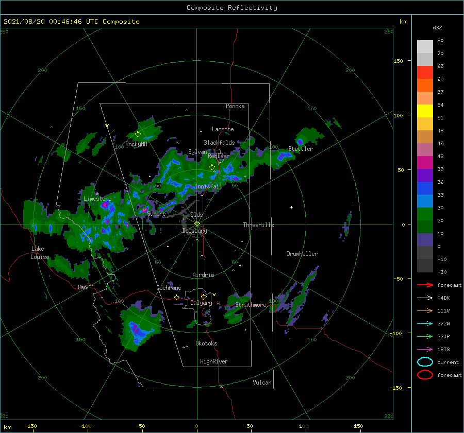Click the green 22JP arrow legend icon

(x=425, y=336)
